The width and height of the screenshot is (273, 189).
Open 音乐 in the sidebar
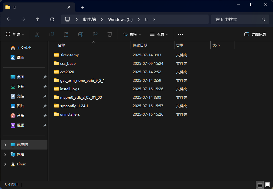pyautogui.click(x=18, y=116)
